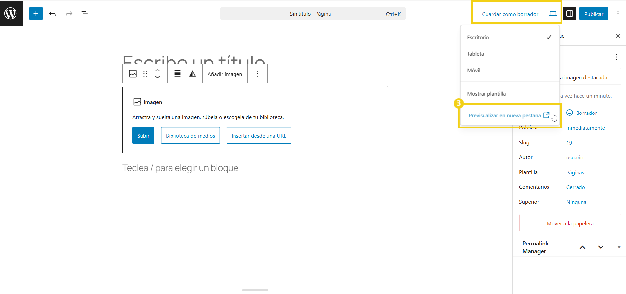Click the undo arrow icon
The image size is (626, 294).
[x=52, y=14]
